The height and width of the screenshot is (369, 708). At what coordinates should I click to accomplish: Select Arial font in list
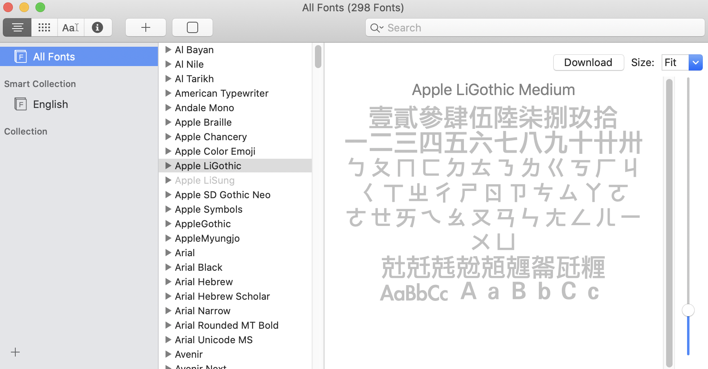click(185, 253)
